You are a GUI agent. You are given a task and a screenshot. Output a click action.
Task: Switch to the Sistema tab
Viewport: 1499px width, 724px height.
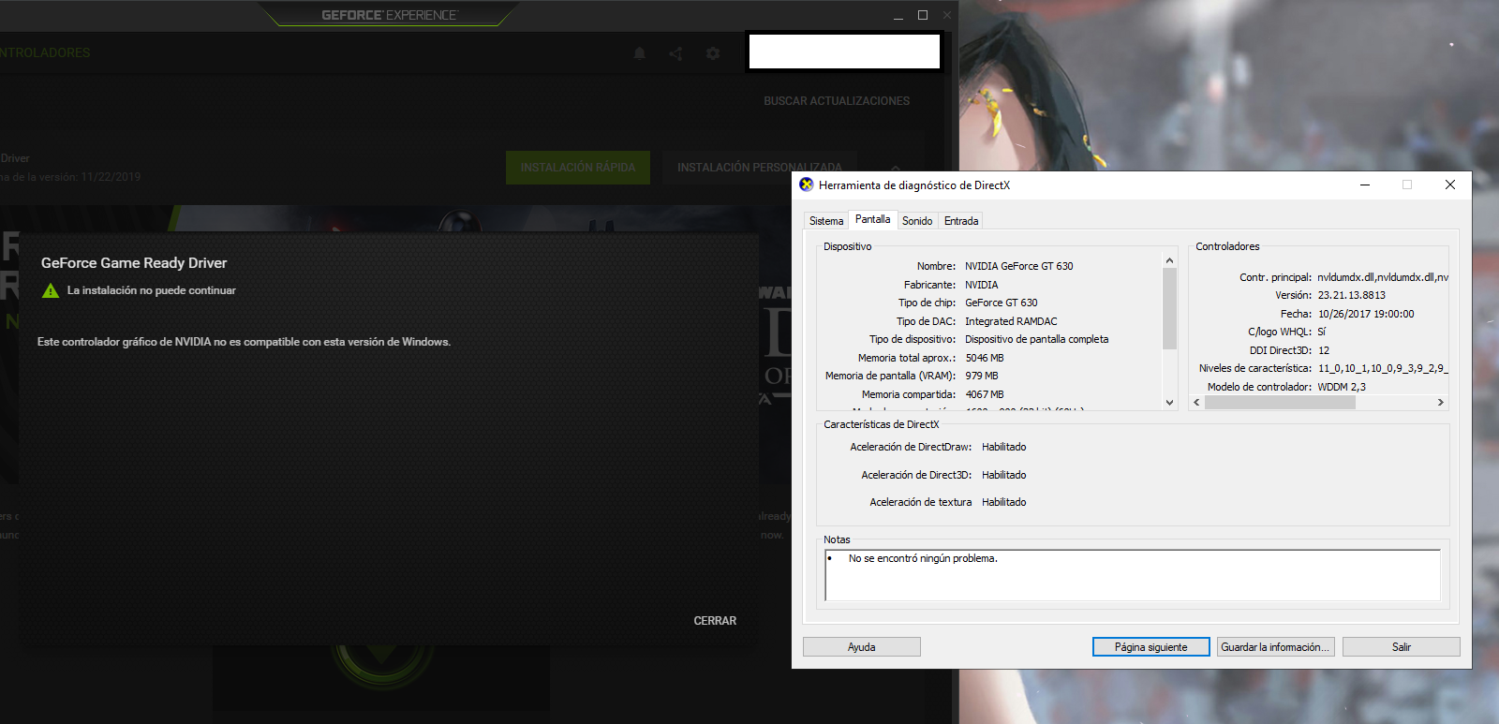(x=826, y=221)
